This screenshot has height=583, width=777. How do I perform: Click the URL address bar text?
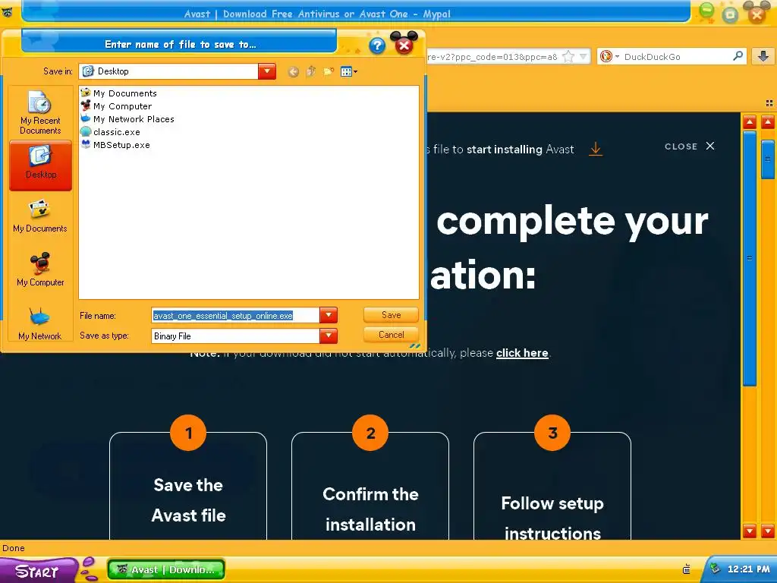(x=492, y=56)
